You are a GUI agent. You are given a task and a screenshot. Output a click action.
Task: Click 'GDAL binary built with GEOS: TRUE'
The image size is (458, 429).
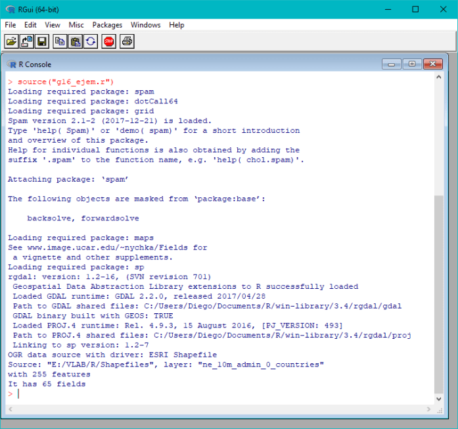pos(93,316)
